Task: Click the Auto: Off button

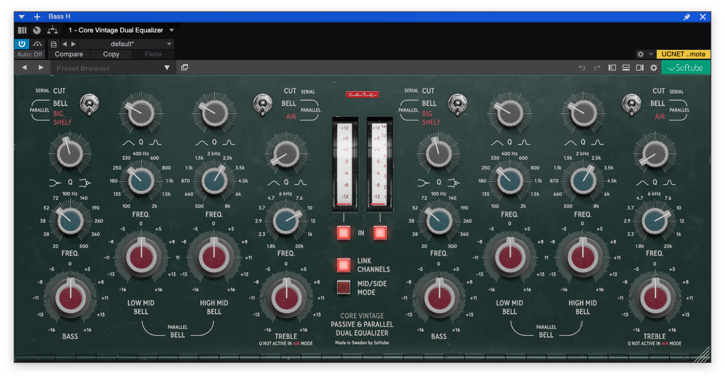Action: pyautogui.click(x=29, y=54)
